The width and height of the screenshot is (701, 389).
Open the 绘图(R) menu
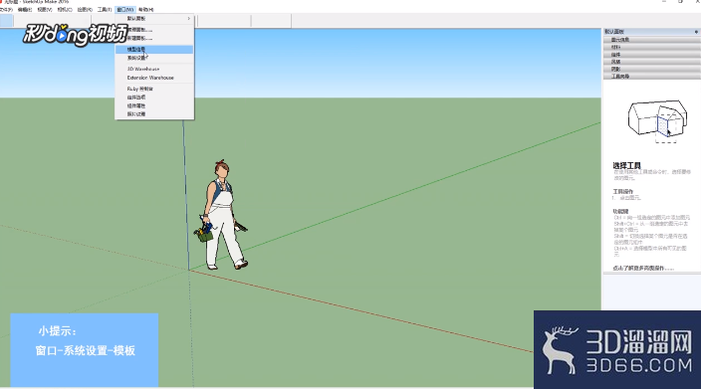coord(85,9)
